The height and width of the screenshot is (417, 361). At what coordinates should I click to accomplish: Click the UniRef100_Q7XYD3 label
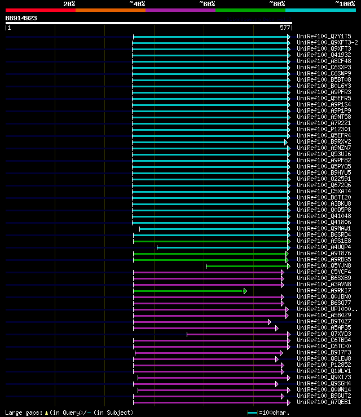pyautogui.click(x=324, y=334)
